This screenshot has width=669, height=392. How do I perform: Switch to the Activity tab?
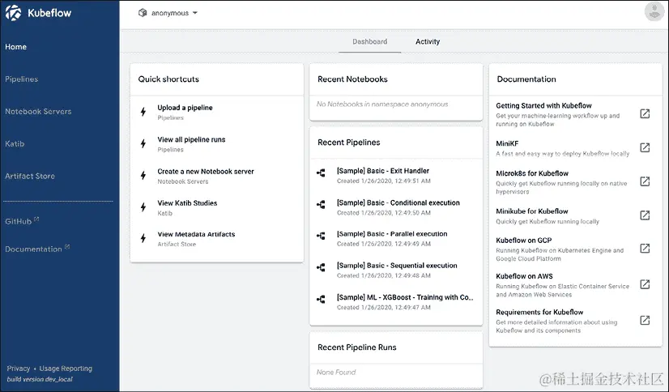pyautogui.click(x=428, y=42)
